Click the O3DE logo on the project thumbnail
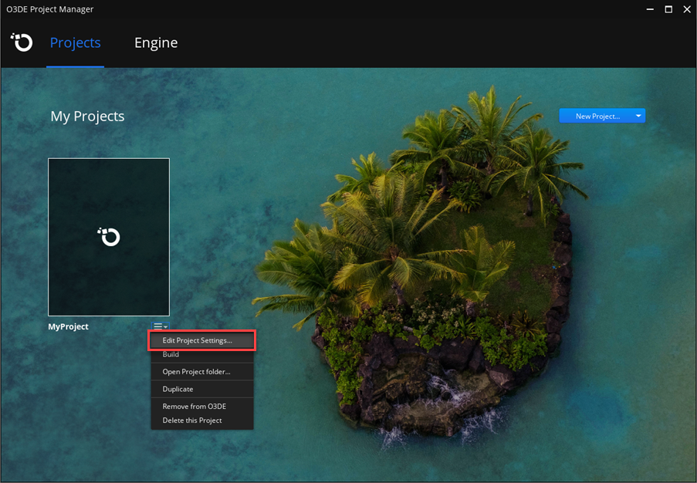 pyautogui.click(x=108, y=237)
